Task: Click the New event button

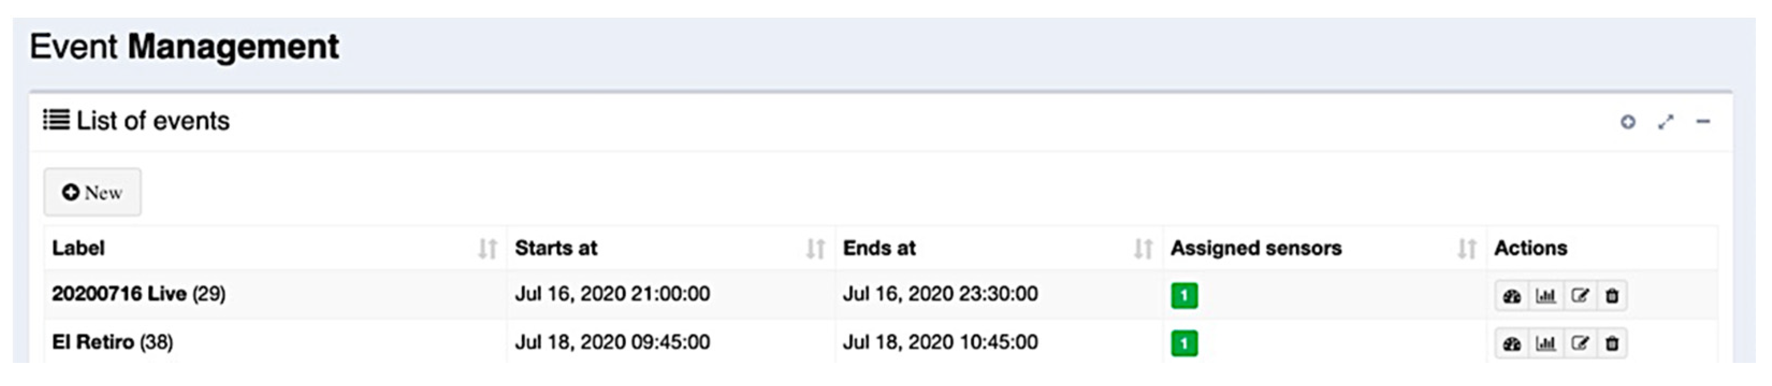Action: click(93, 193)
